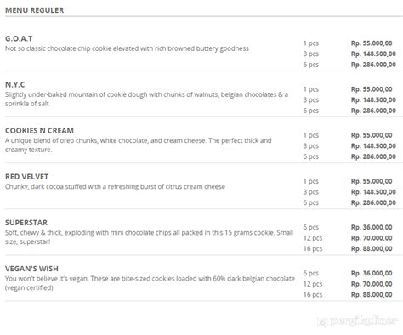This screenshot has width=403, height=335.
Task: Open the VEGAN'S WISH item
Action: (31, 269)
